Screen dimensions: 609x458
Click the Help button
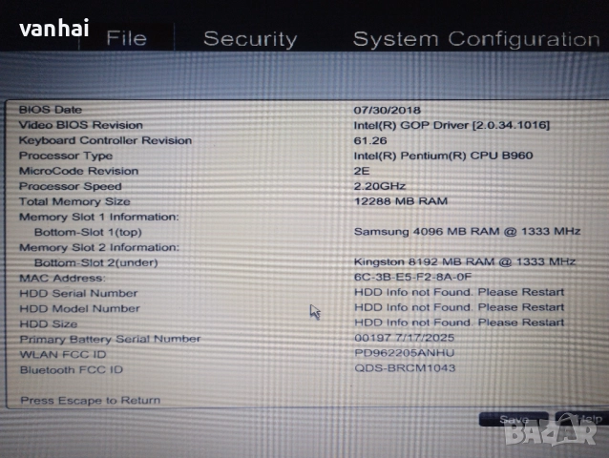[581, 419]
